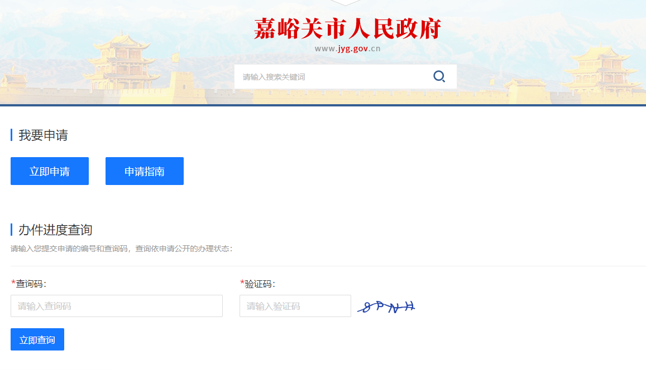Click the 查询码 field label
The height and width of the screenshot is (370, 646).
pos(31,284)
